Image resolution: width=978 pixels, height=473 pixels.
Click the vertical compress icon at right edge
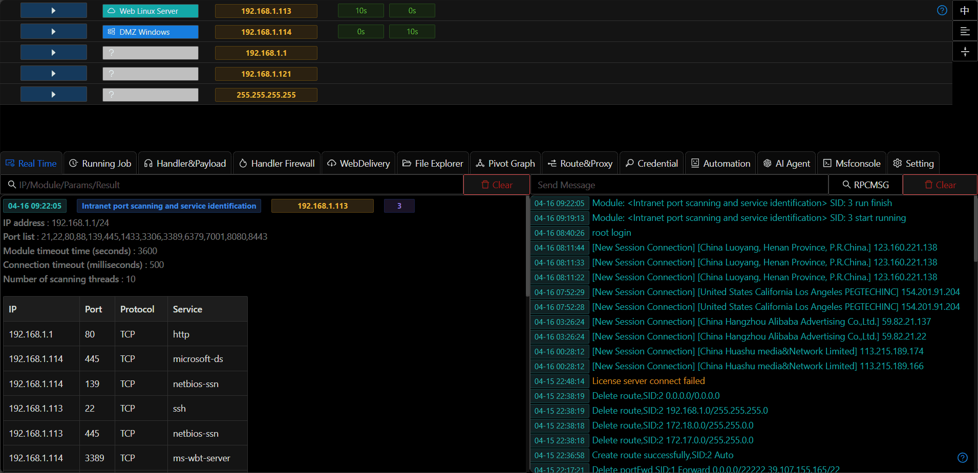point(965,52)
